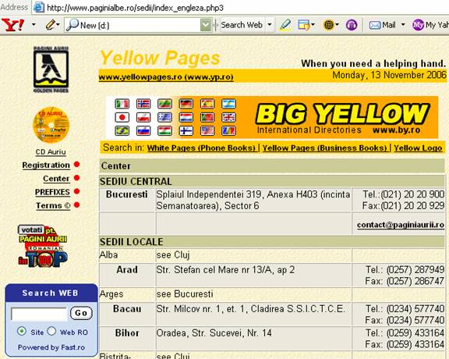This screenshot has height=359, width=449.
Task: Click the Japan flag icon
Action: click(122, 117)
